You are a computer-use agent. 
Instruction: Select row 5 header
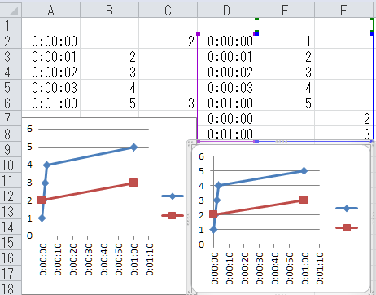point(11,87)
